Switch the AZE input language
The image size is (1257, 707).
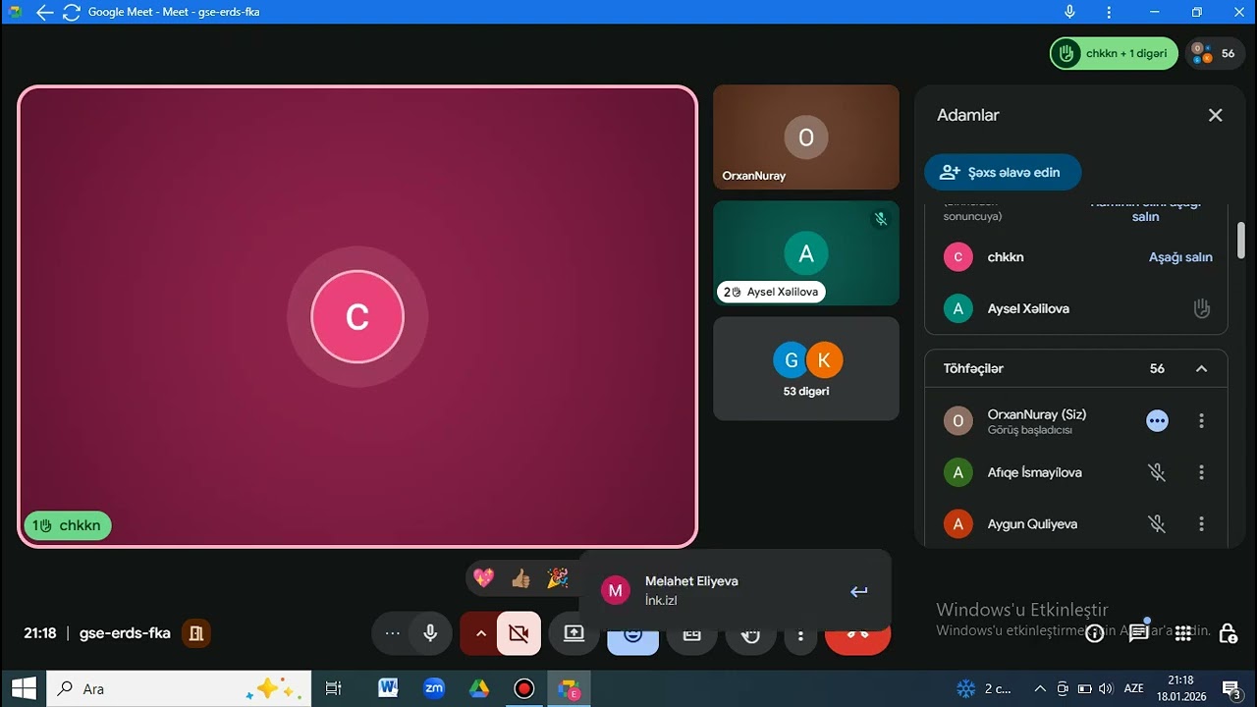point(1133,688)
